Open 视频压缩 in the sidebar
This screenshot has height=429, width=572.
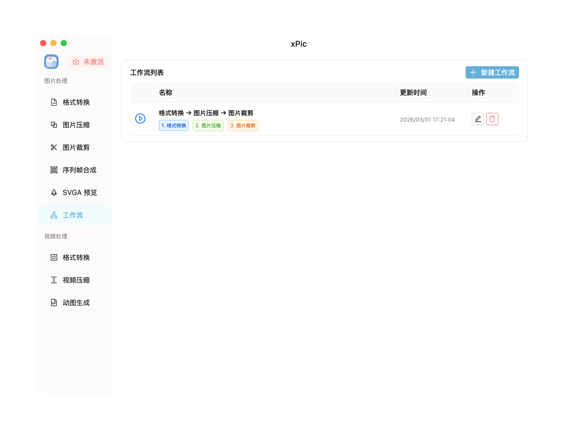76,280
